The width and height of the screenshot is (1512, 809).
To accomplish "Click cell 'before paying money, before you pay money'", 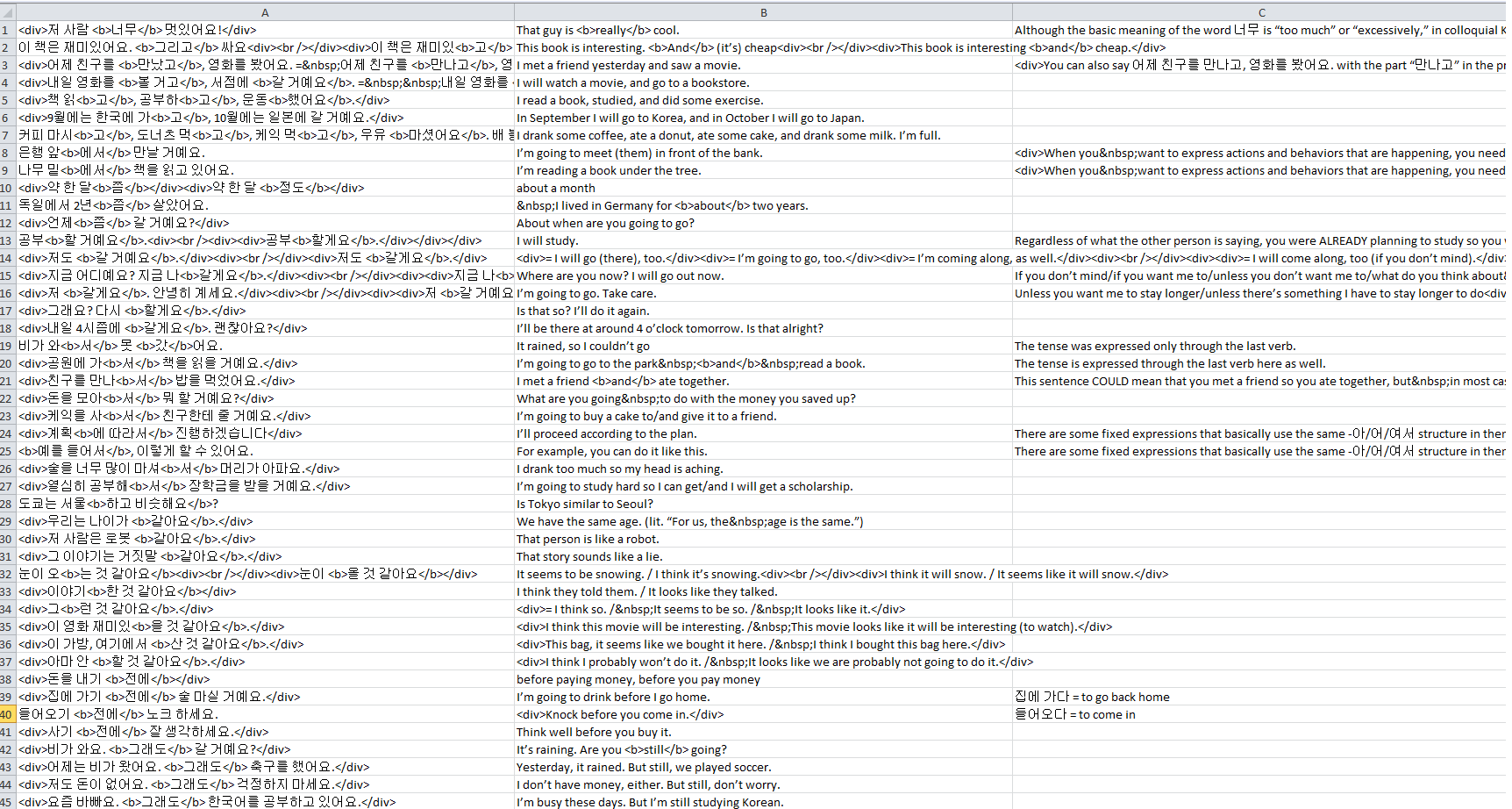I will point(763,679).
